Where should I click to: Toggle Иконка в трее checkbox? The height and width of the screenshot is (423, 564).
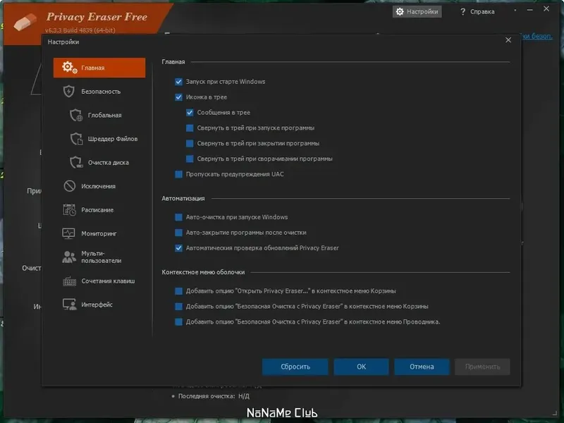coord(178,97)
